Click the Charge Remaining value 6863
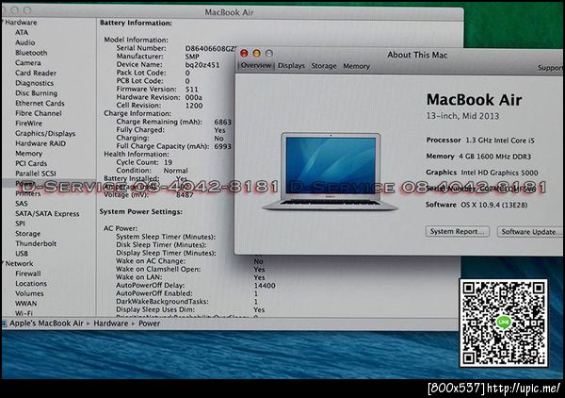Screen dimensions: 565x398 pyautogui.click(x=222, y=122)
